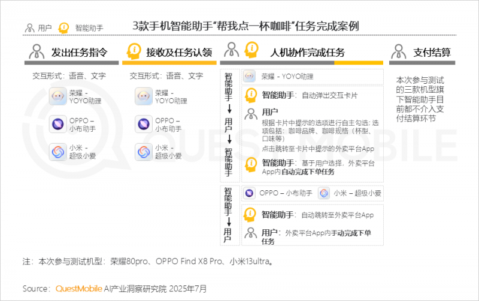The image size is (479, 301).
Task: Click the vertical 智能助手→用户→智能助手 flow label
Action: click(x=229, y=124)
